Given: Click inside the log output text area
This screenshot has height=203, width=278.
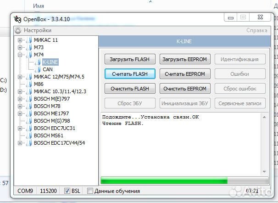Looking at the screenshot, I should tap(183, 147).
